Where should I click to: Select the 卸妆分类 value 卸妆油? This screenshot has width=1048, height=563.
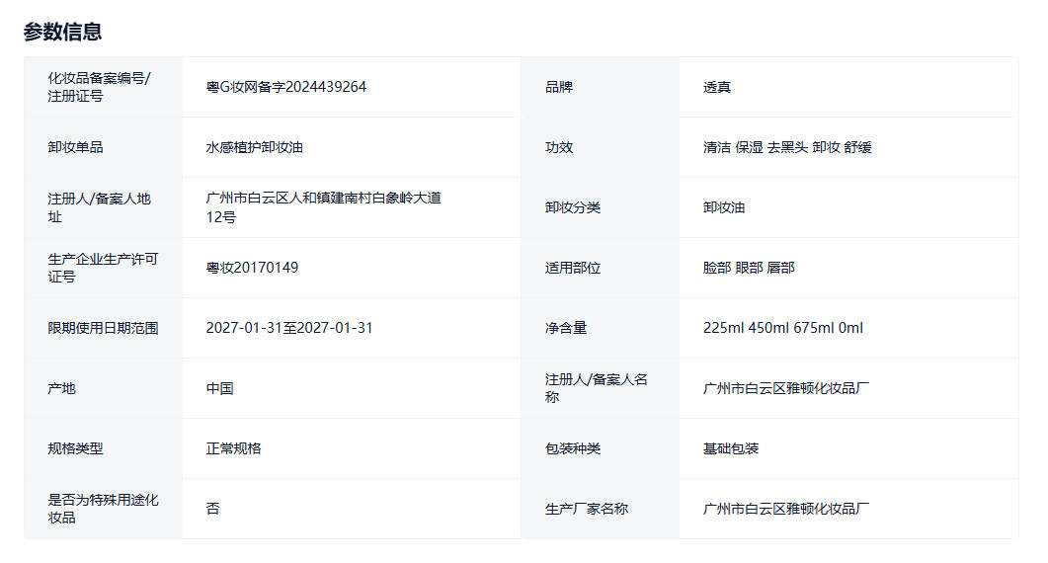pos(724,207)
